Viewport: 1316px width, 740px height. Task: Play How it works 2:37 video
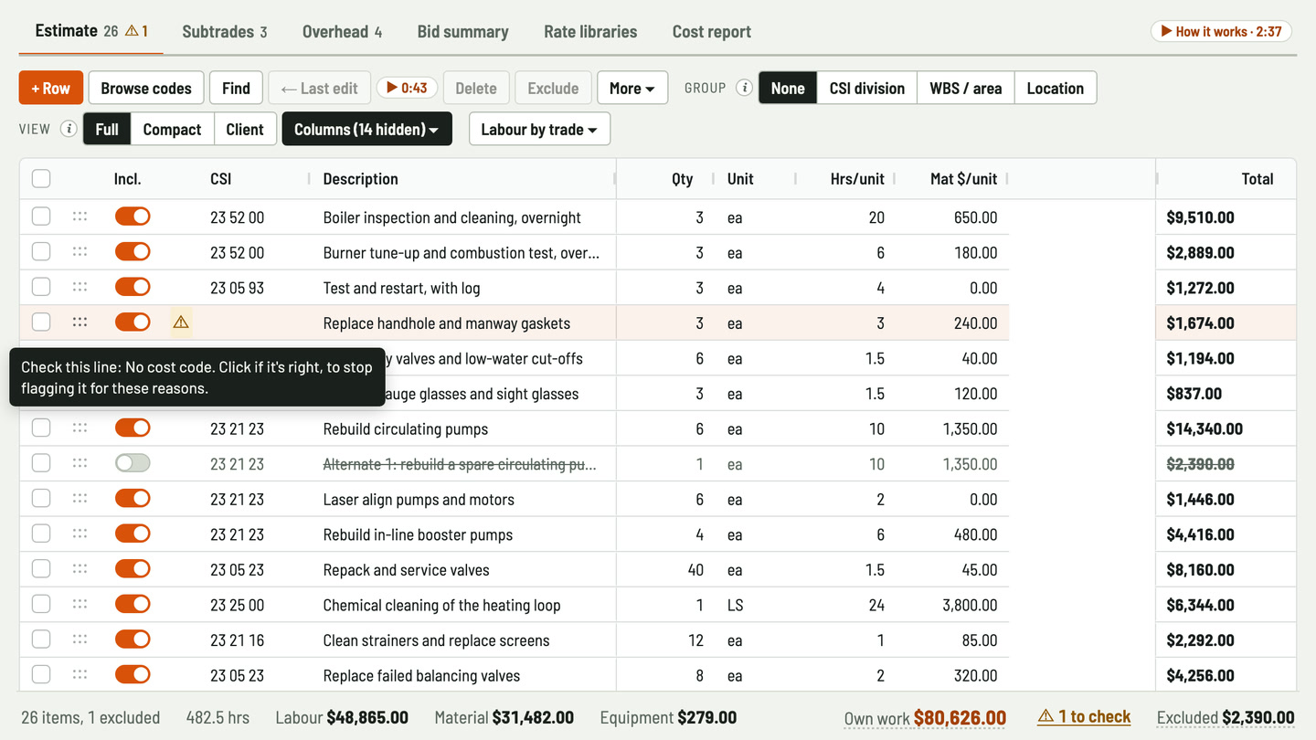click(x=1221, y=31)
